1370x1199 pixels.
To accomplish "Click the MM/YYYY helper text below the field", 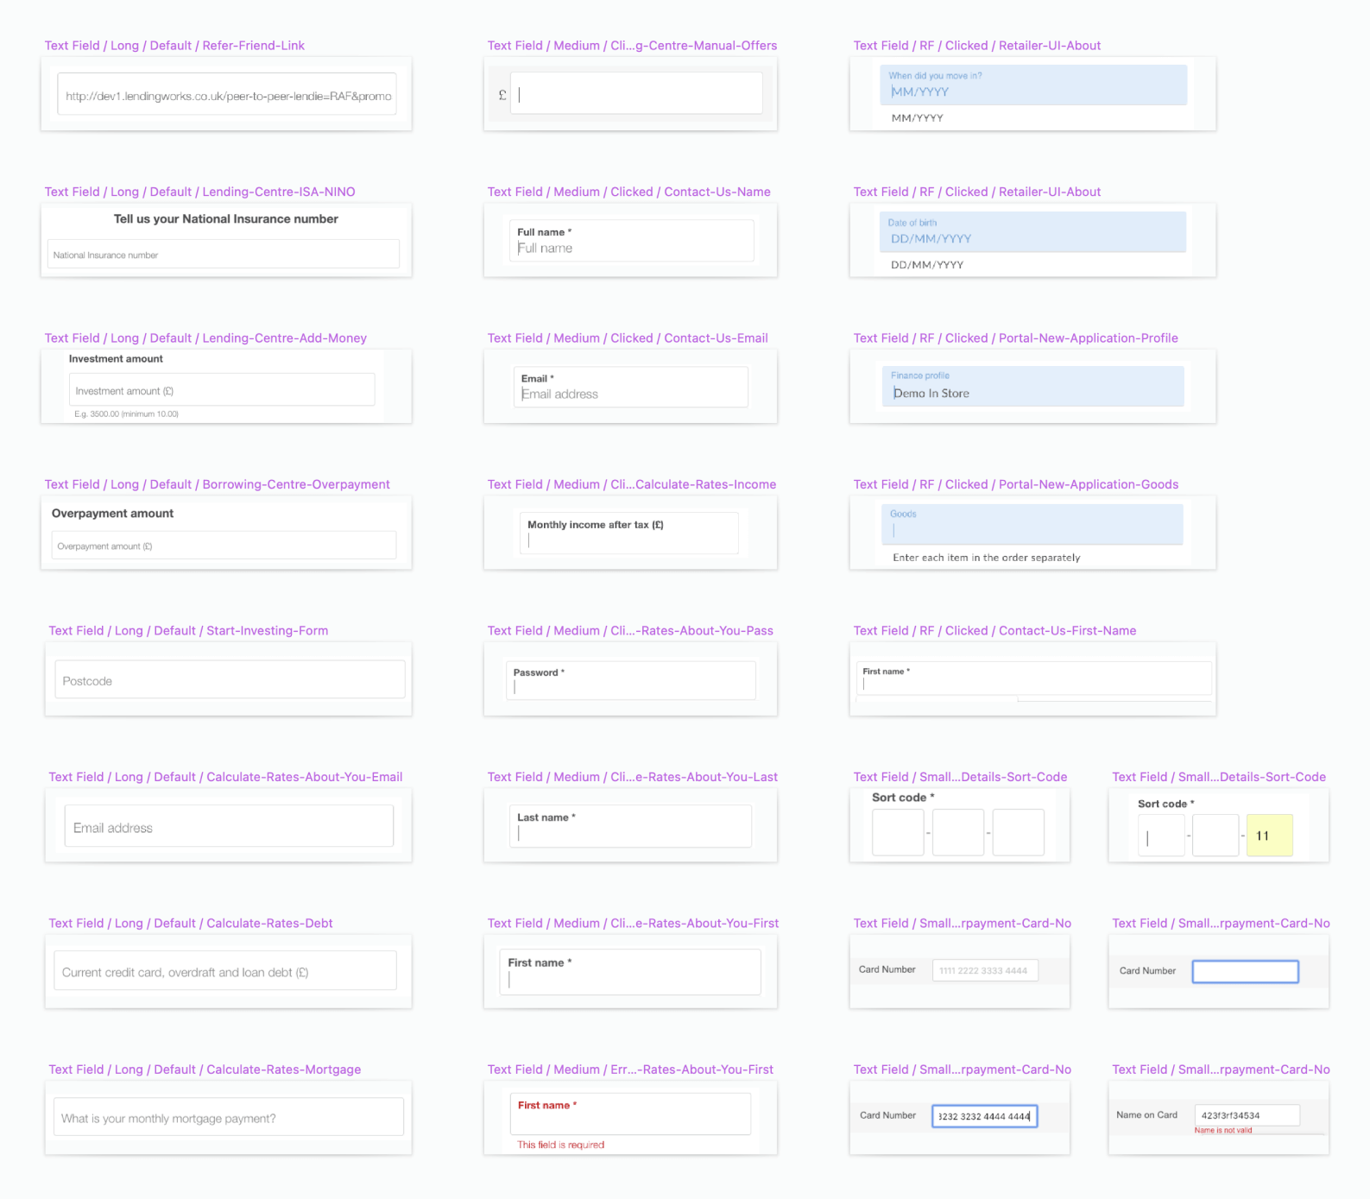I will pos(918,118).
